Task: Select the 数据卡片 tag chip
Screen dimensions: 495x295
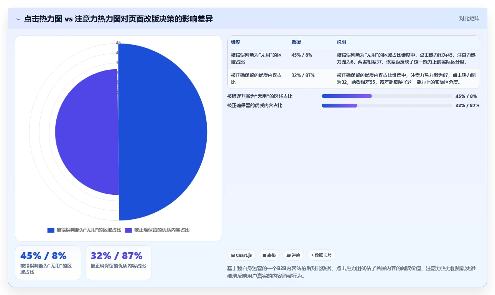Action: click(321, 255)
